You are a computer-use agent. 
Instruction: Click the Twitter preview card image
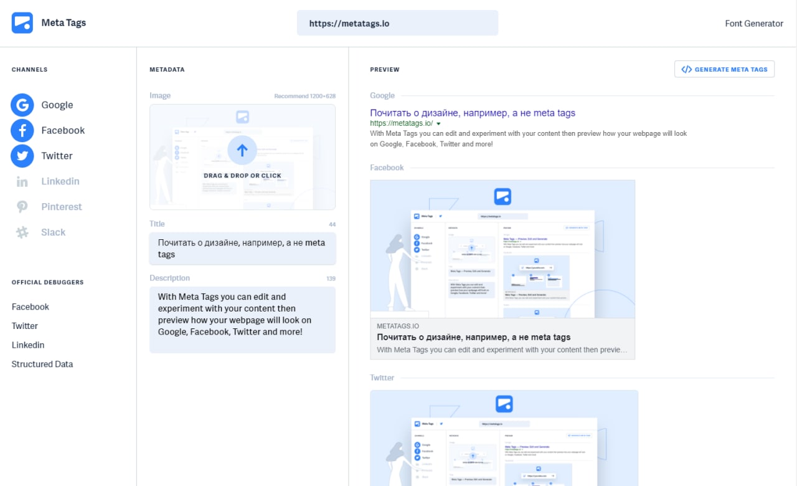click(x=504, y=438)
